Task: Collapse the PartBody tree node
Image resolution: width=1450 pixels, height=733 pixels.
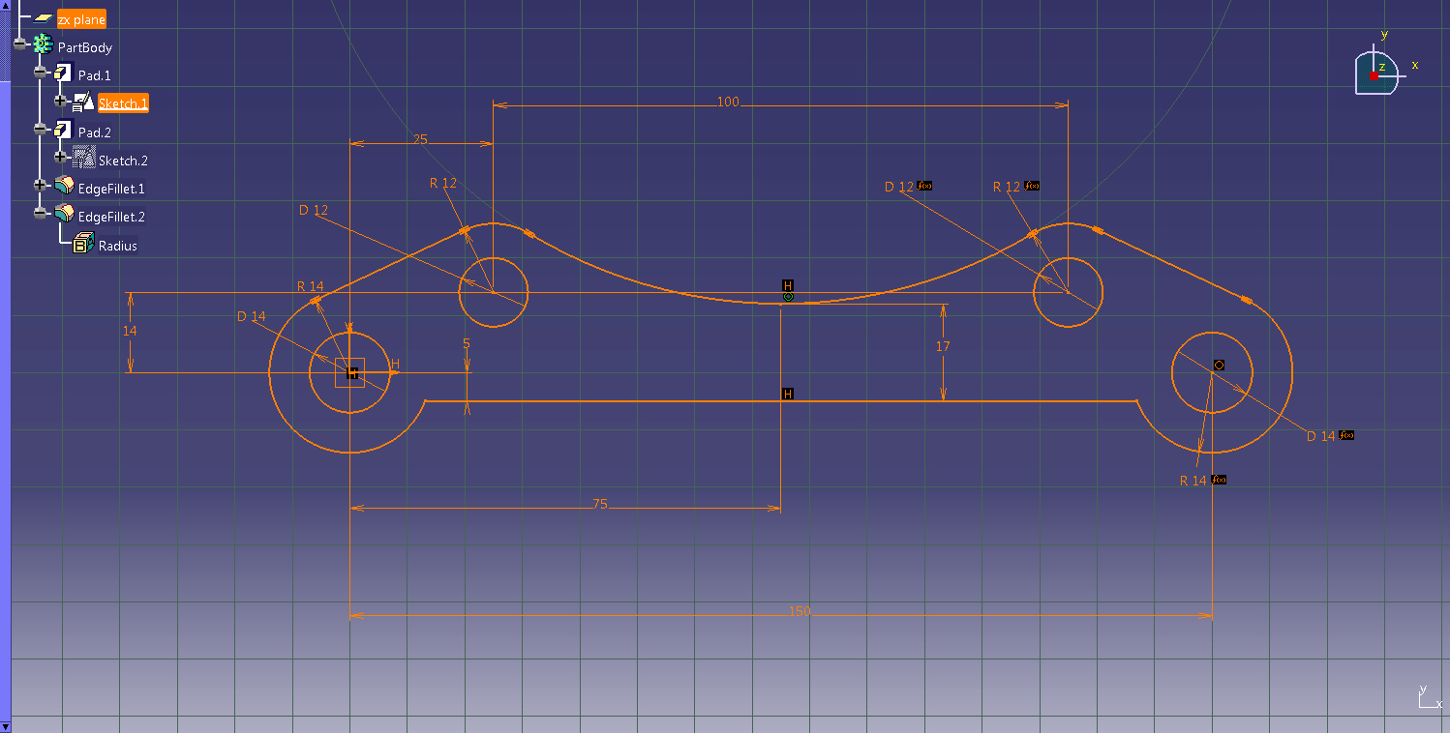Action: 20,46
